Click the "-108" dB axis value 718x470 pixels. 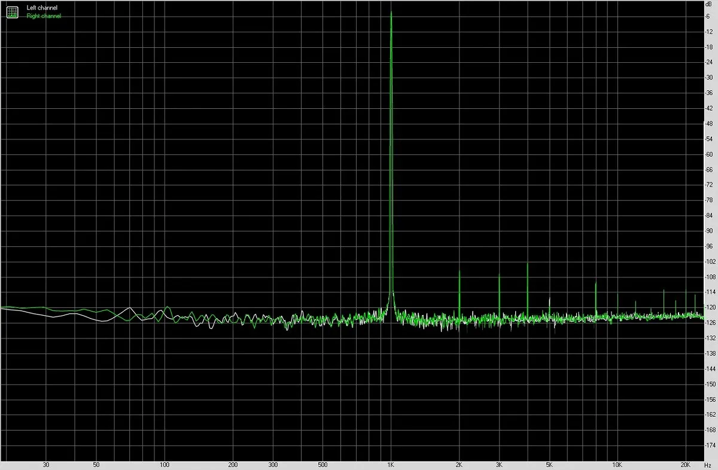(x=711, y=277)
